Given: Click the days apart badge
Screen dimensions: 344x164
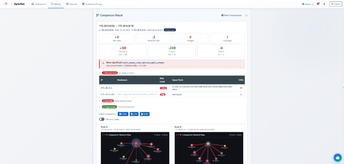Looking at the screenshot, I should (x=170, y=30).
